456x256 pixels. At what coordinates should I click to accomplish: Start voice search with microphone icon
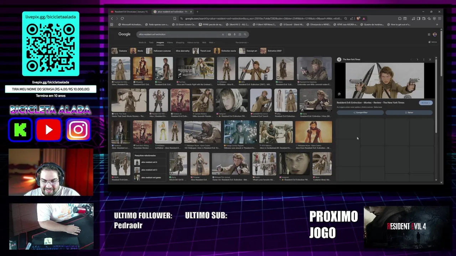tap(235, 34)
